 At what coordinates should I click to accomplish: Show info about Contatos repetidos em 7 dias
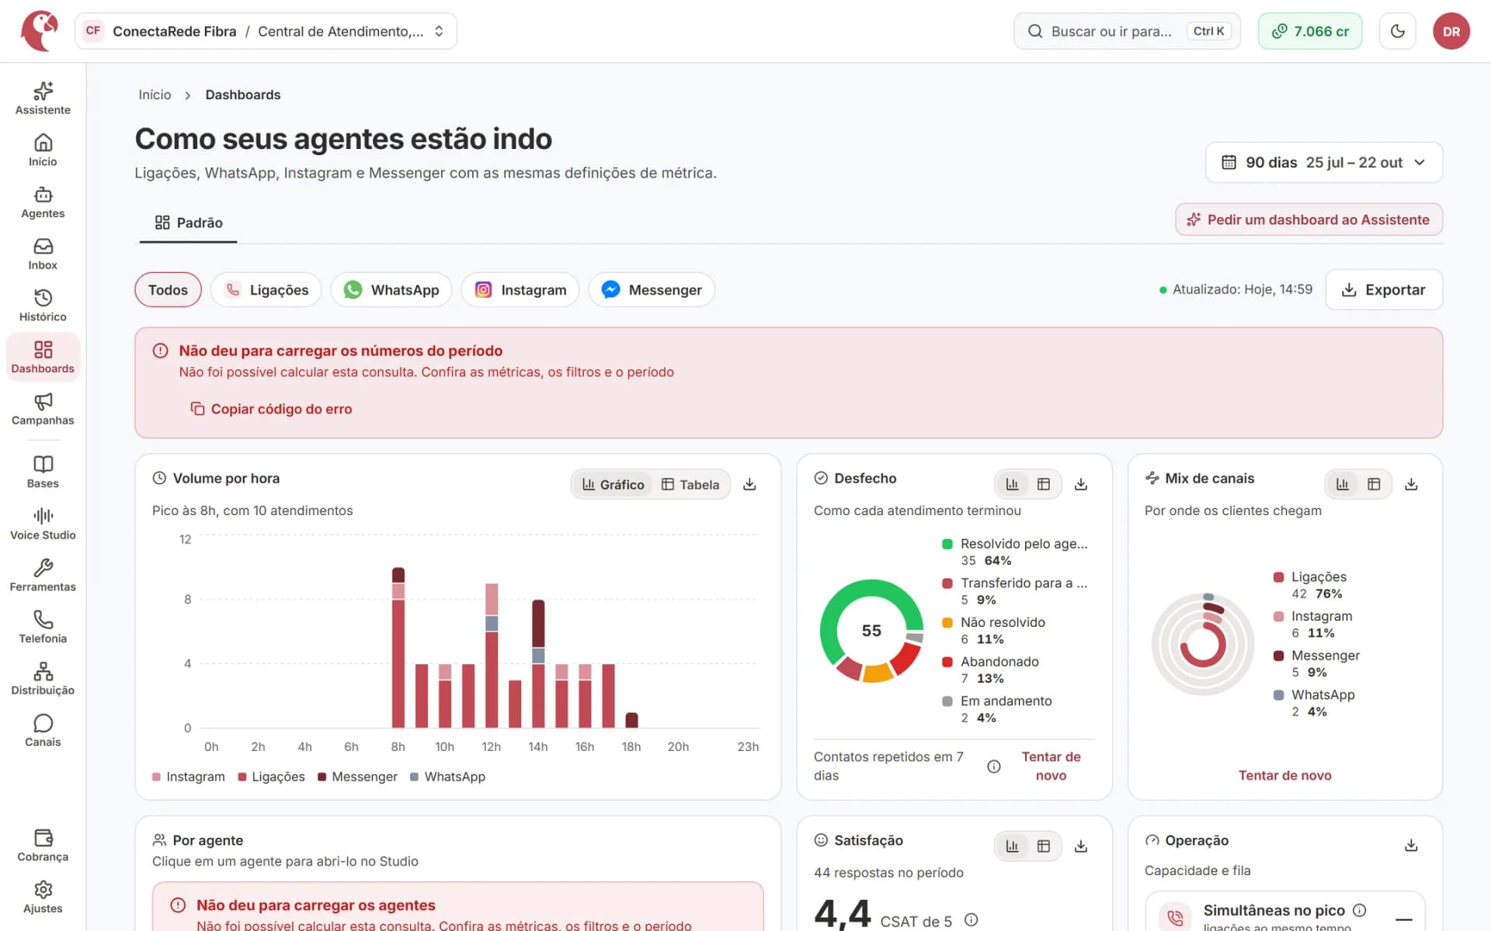click(x=993, y=767)
